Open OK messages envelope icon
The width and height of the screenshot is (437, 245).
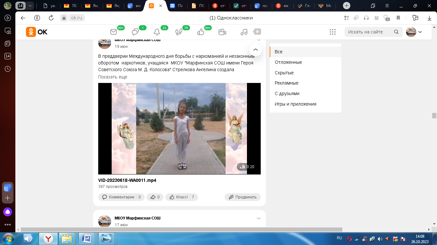click(114, 32)
